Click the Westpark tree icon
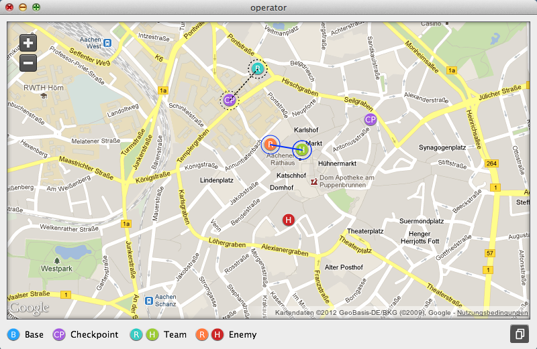 [57, 261]
